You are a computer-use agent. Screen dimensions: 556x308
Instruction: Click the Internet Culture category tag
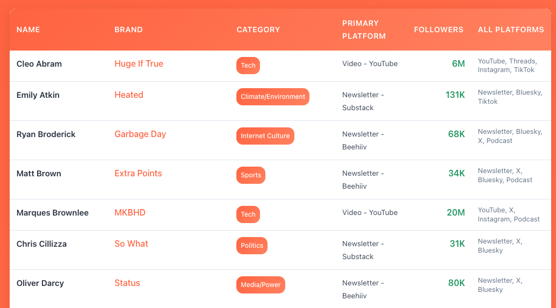[x=265, y=136]
